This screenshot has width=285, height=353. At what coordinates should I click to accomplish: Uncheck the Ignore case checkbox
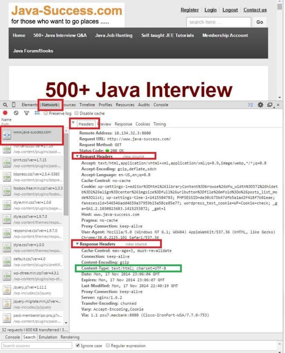click(x=78, y=345)
